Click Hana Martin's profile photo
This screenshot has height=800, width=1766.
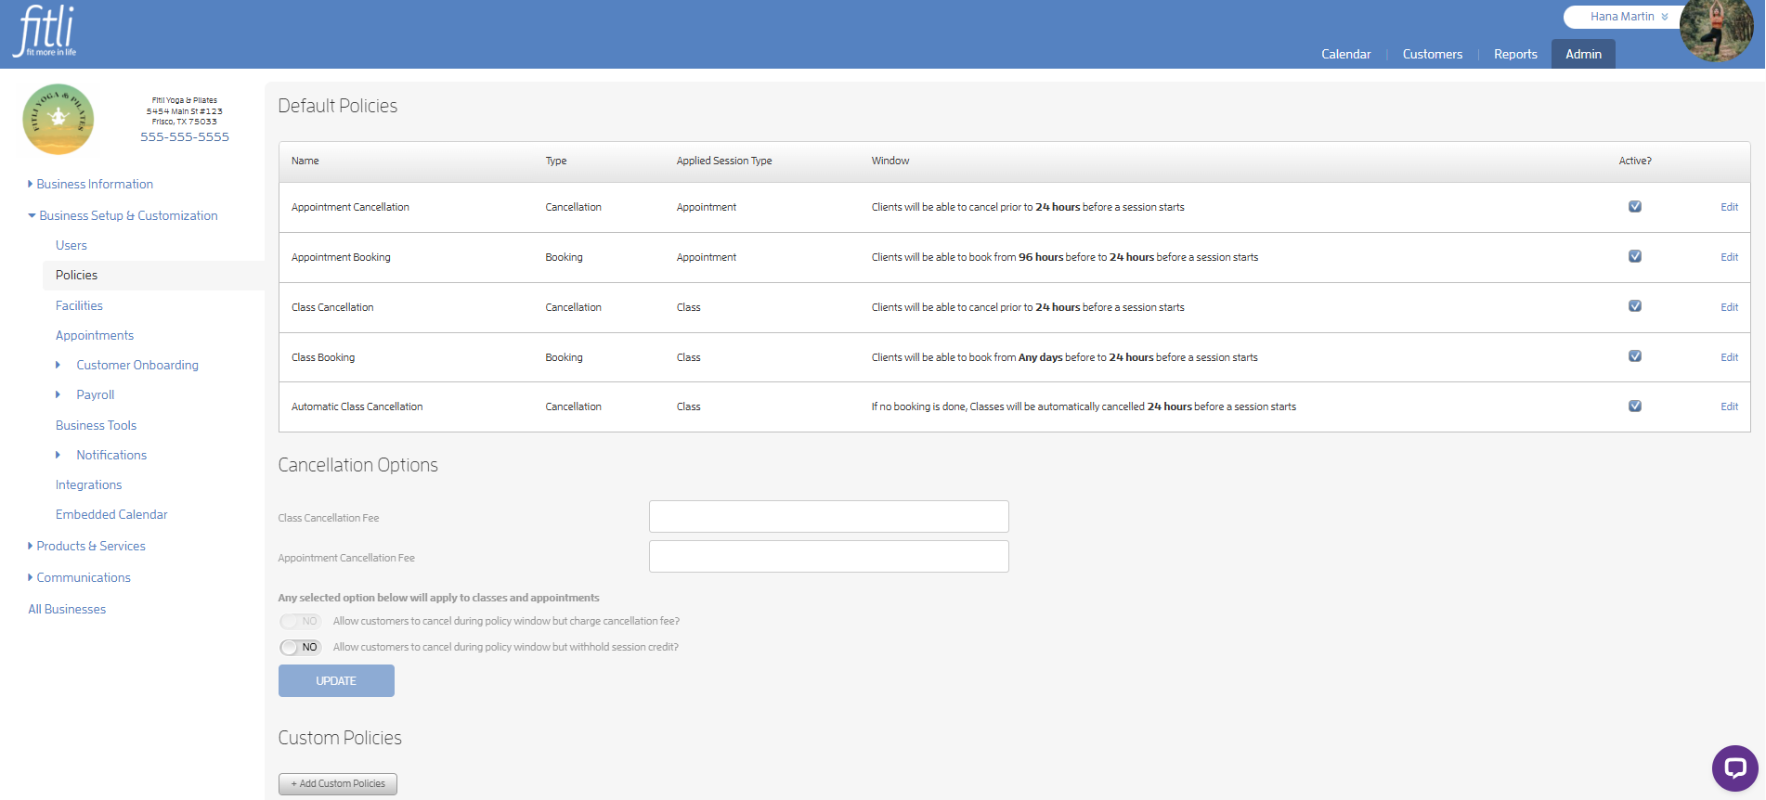1716,30
